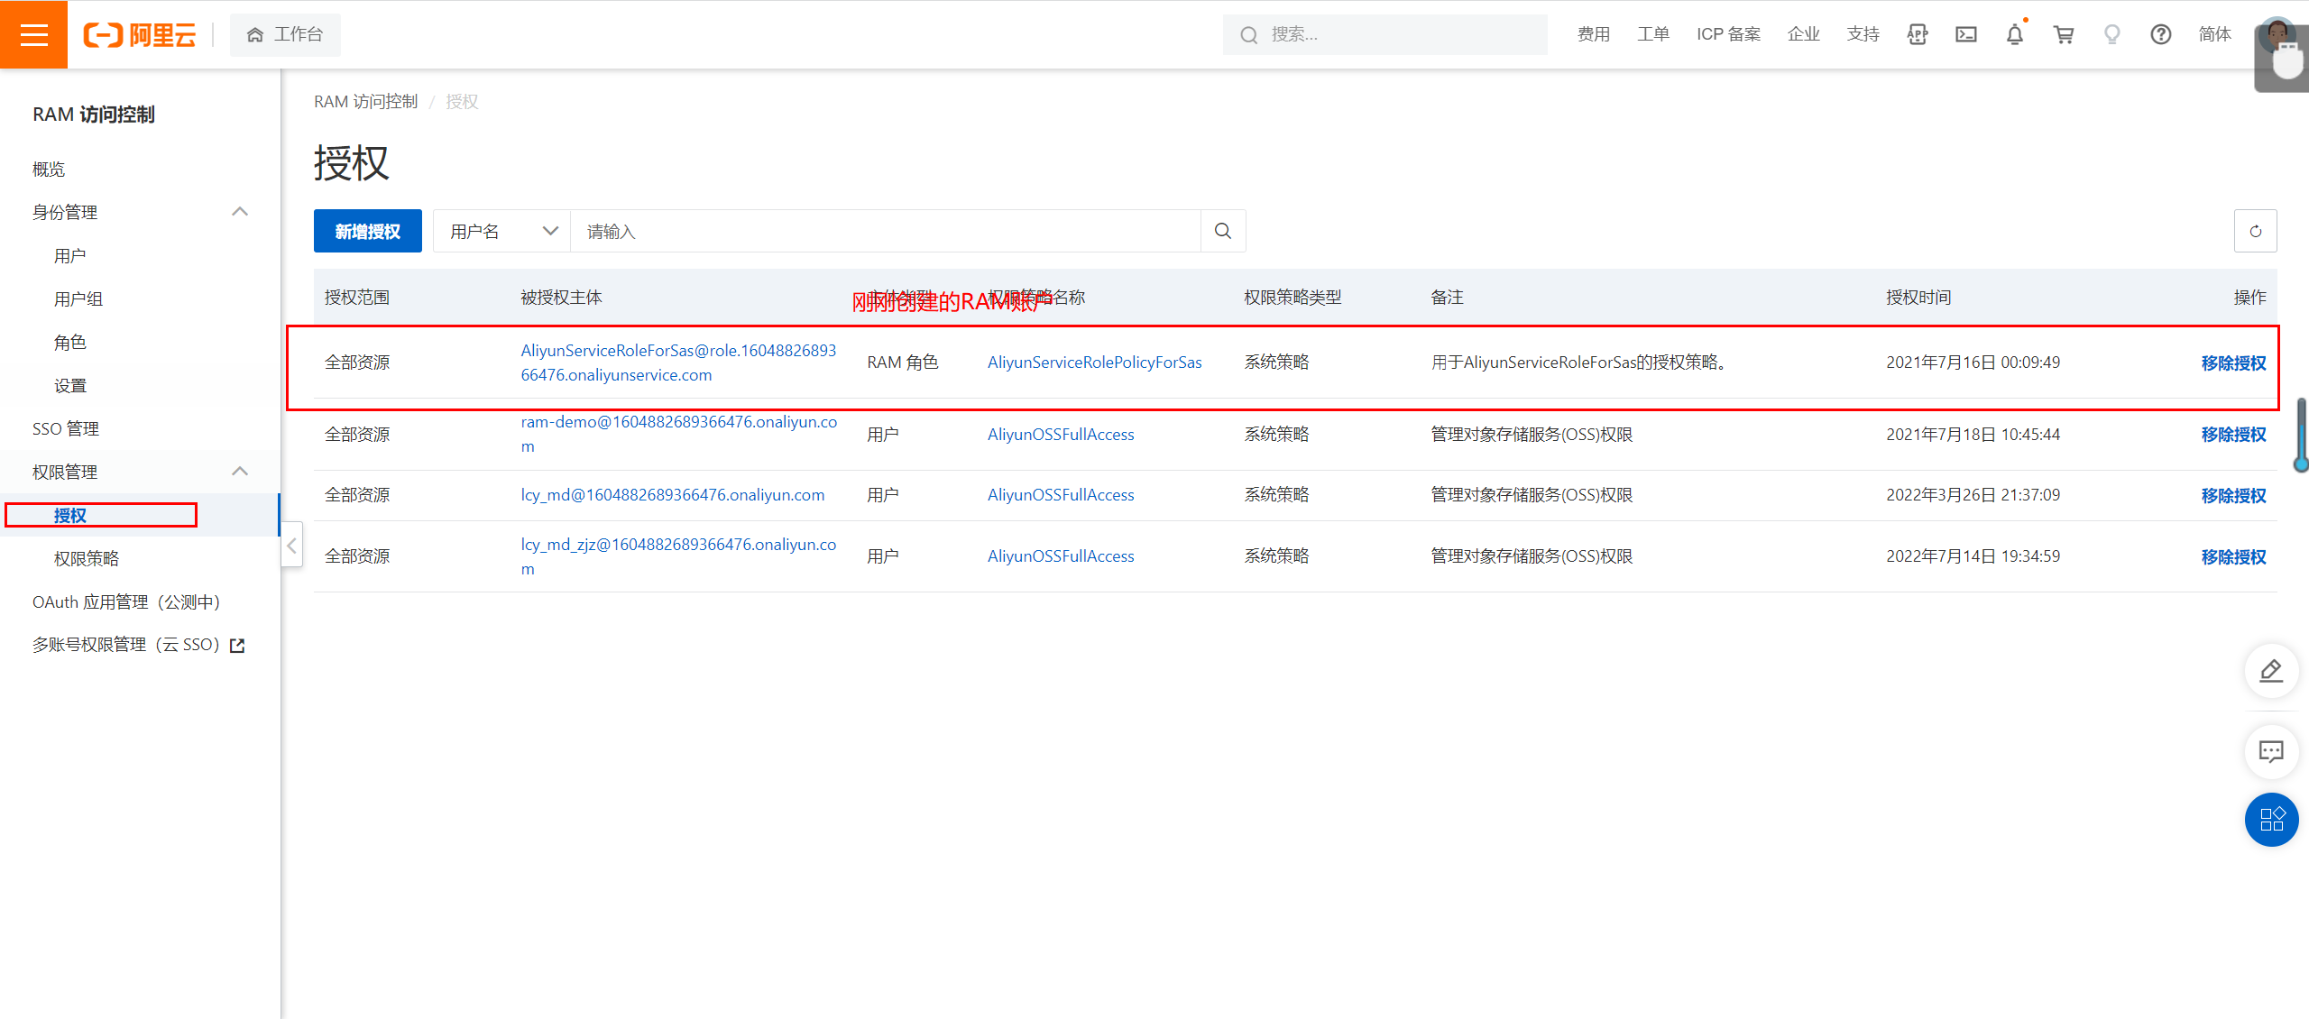
Task: Open AliyunServiceRolePolicyForSas policy link
Action: (x=1094, y=363)
